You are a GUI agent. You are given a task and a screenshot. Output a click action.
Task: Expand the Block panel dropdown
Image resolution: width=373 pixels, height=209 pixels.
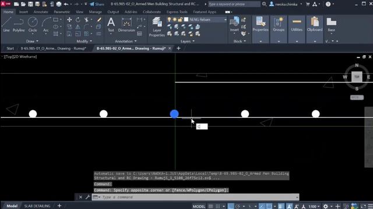[240, 41]
